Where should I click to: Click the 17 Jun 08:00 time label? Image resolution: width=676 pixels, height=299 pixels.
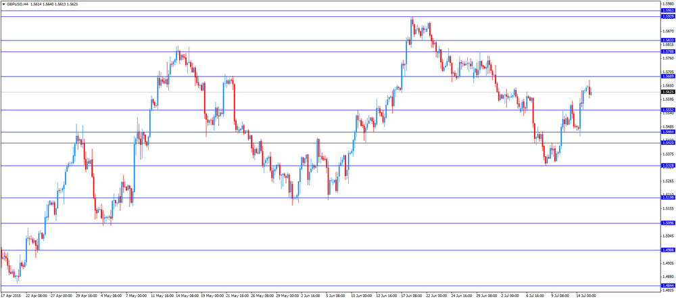(411, 296)
